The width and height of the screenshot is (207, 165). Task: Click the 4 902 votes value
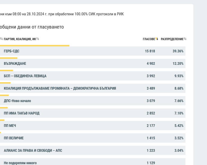(151, 64)
